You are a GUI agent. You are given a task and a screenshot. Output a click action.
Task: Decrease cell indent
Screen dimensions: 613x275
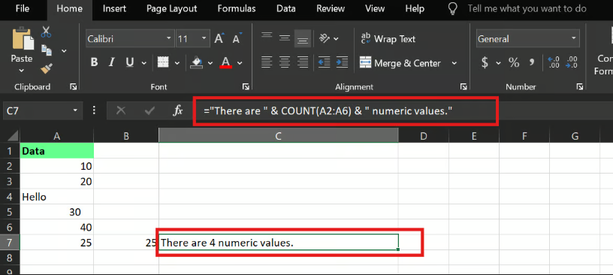click(x=324, y=62)
